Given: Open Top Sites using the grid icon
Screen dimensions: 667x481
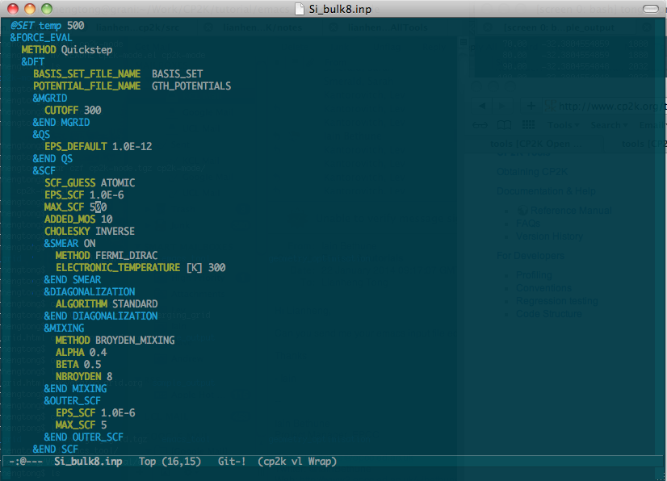Looking at the screenshot, I should [528, 124].
